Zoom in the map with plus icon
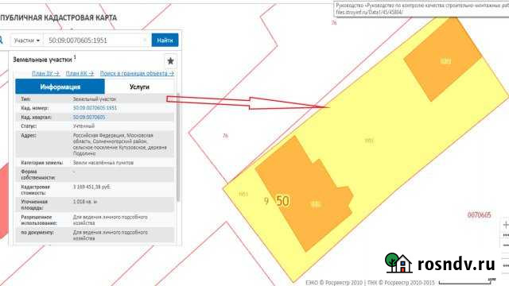 click(506, 225)
